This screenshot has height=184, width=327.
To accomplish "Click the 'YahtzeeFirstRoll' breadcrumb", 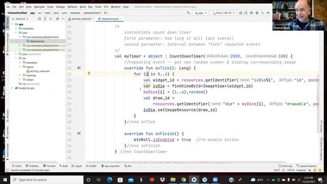I will tap(17, 13).
